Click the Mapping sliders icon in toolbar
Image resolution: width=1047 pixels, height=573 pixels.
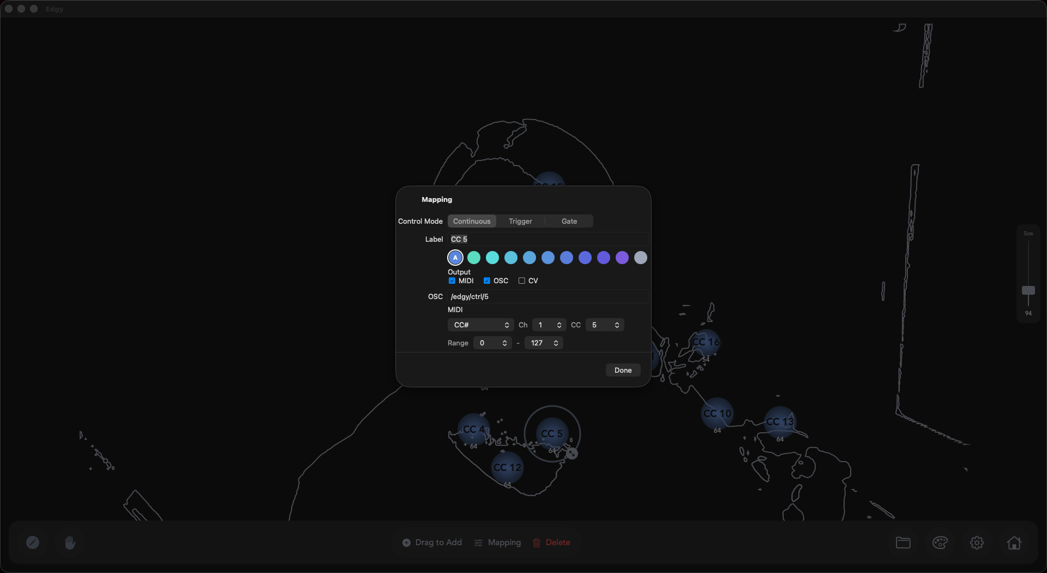pos(478,542)
